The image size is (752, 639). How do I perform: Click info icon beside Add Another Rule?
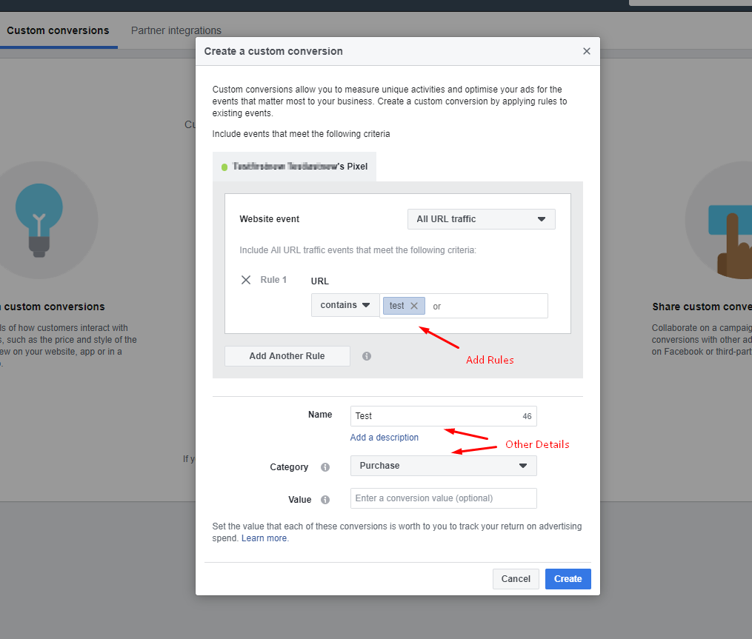367,356
